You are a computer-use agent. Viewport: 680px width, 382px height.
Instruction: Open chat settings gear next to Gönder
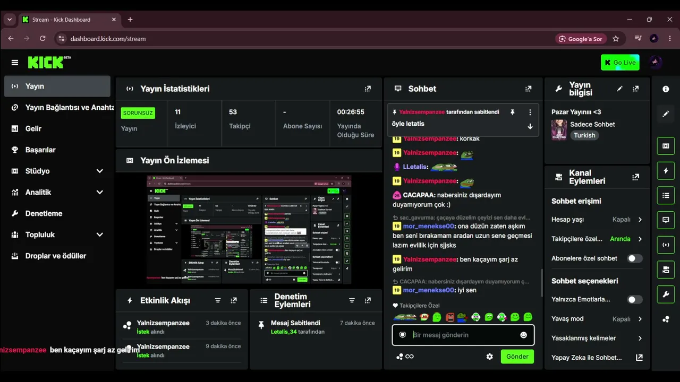(490, 357)
